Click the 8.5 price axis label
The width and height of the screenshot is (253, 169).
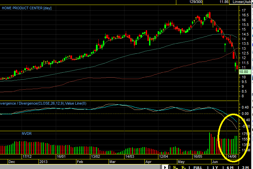pos(244,91)
